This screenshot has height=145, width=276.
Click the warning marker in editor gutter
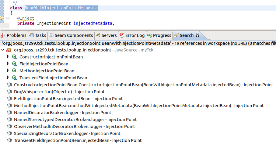2,18
